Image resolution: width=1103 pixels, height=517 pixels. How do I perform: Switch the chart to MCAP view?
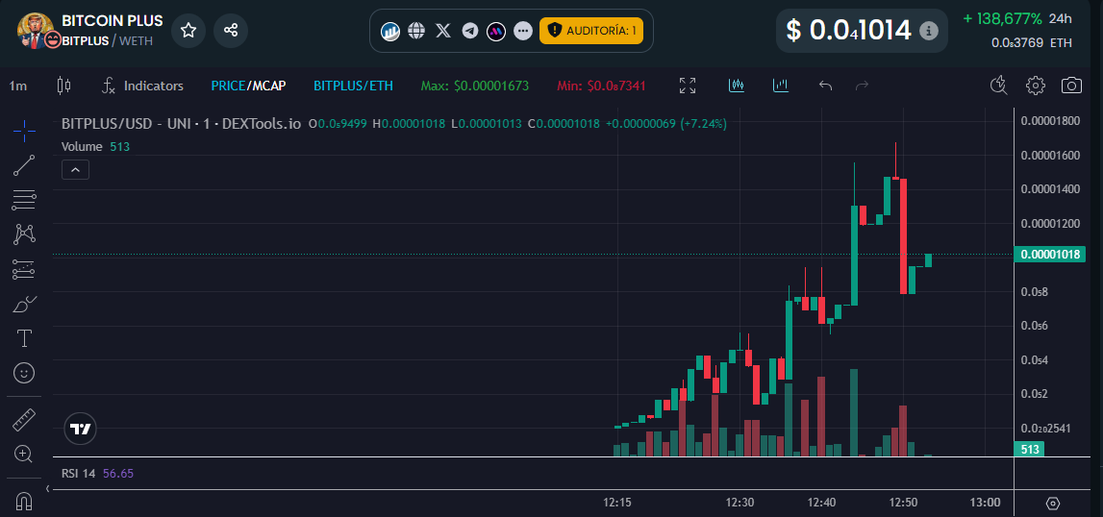(x=267, y=86)
